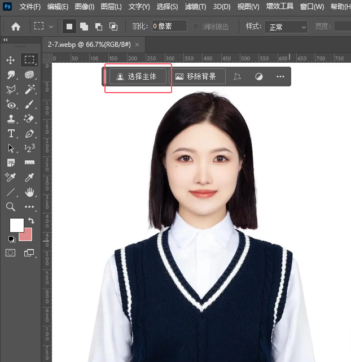The image size is (351, 362).
Task: Open the 3D(D) menu
Action: click(x=222, y=7)
